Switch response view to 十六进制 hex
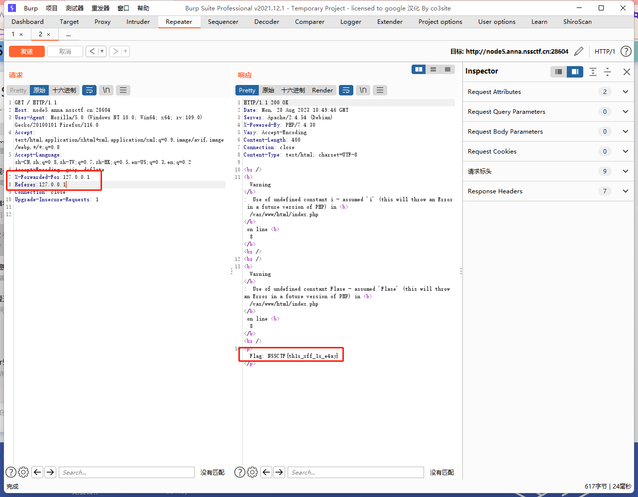 click(x=293, y=90)
